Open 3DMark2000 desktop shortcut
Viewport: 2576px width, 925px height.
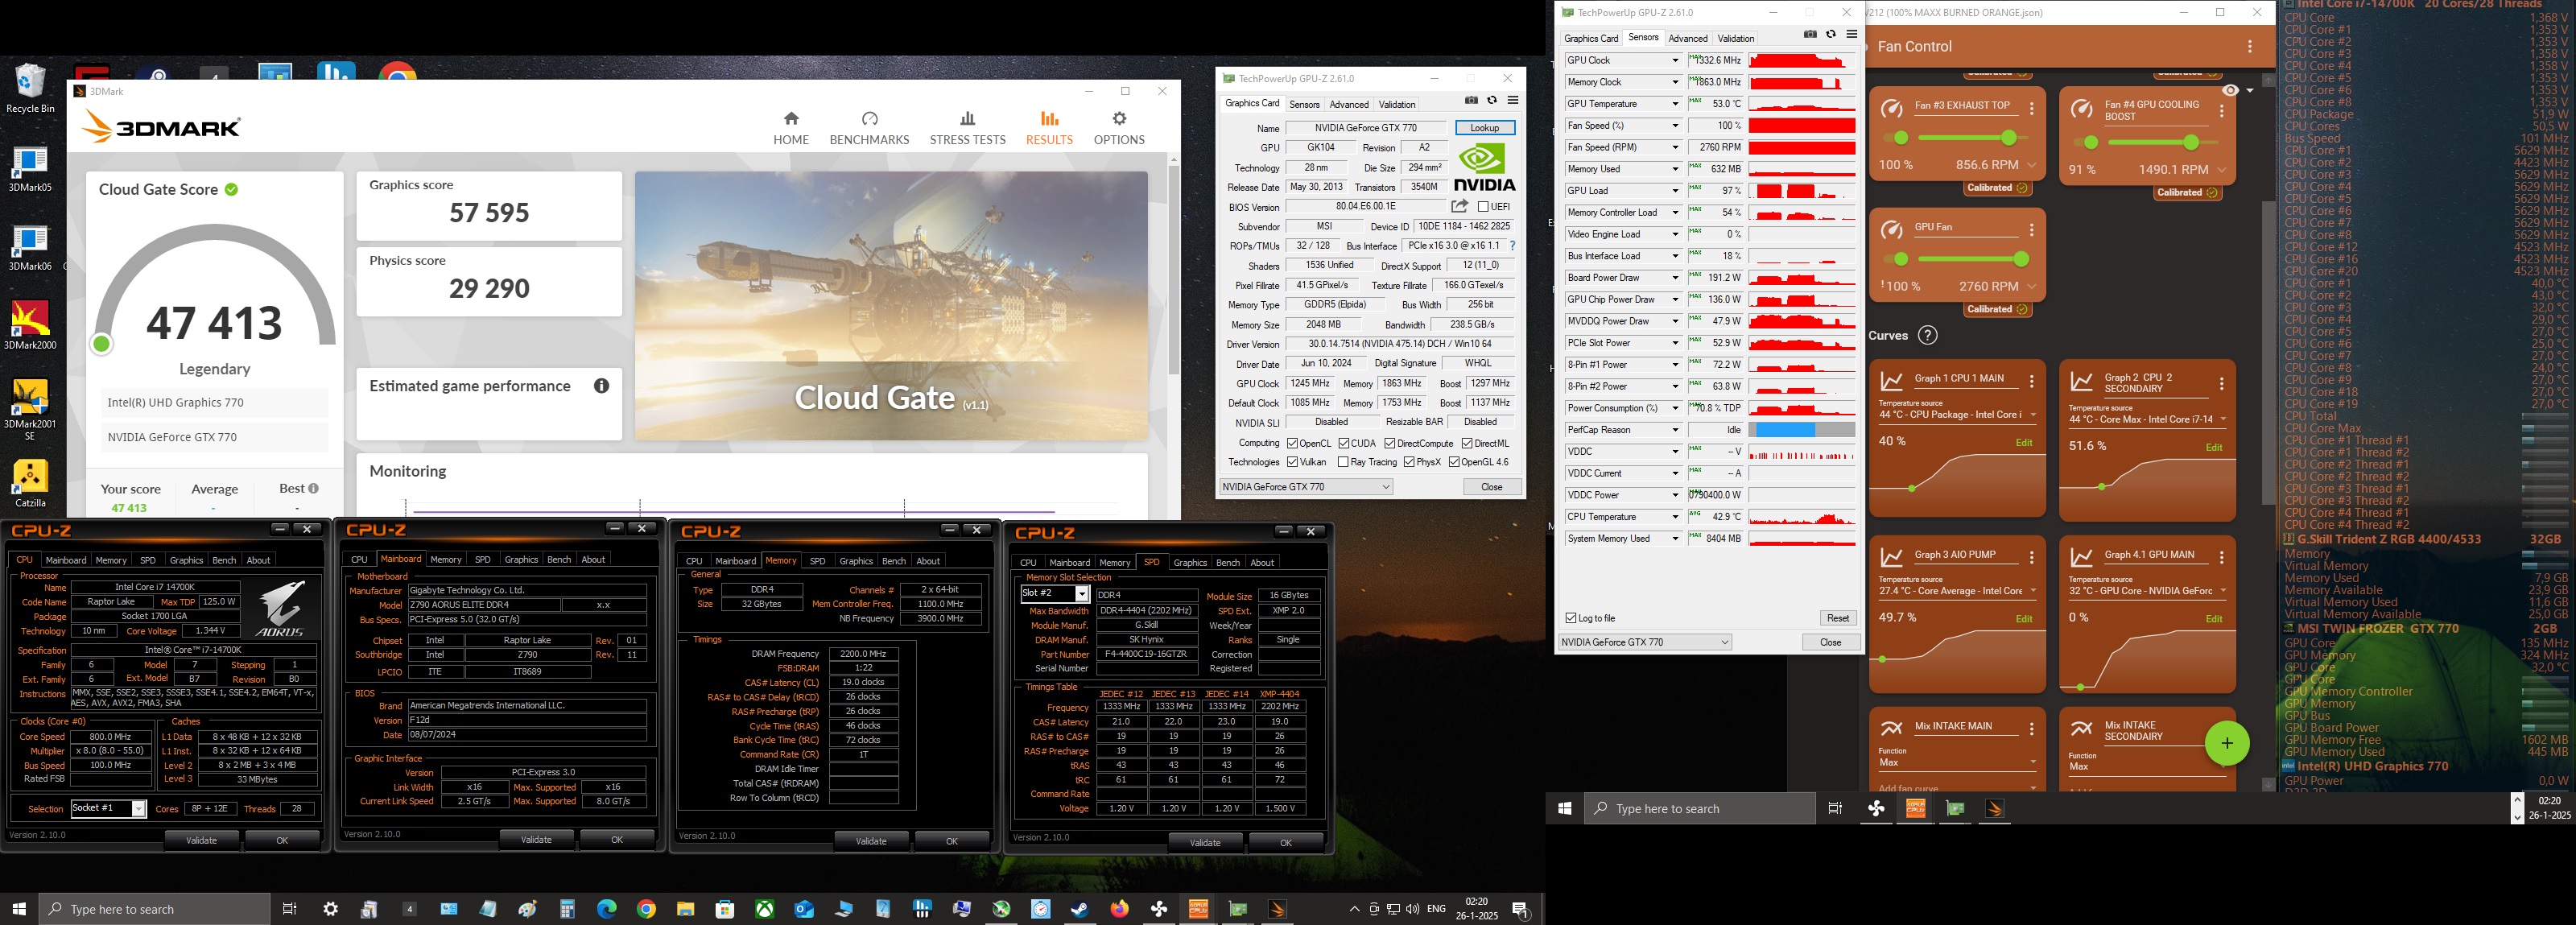tap(30, 325)
